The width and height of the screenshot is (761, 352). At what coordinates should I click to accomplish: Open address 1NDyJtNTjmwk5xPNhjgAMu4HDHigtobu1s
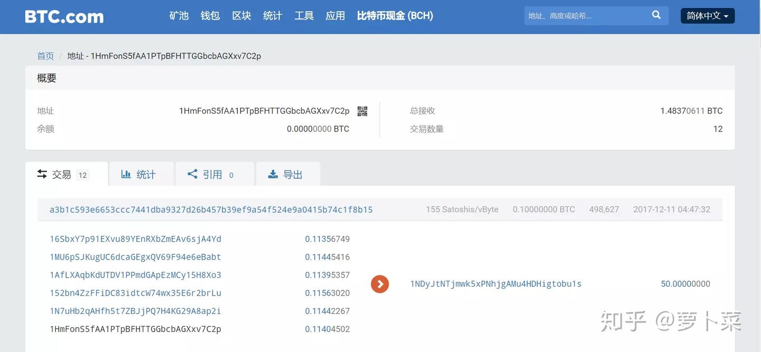496,283
